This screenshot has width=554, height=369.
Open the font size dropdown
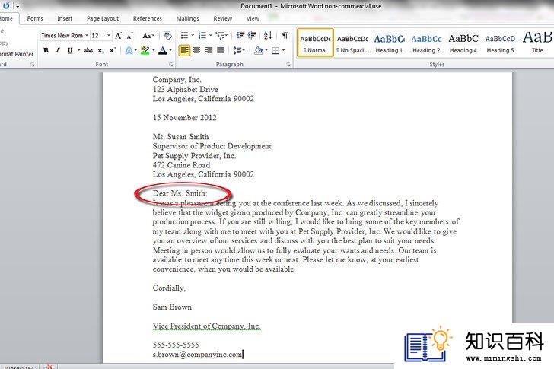point(109,35)
